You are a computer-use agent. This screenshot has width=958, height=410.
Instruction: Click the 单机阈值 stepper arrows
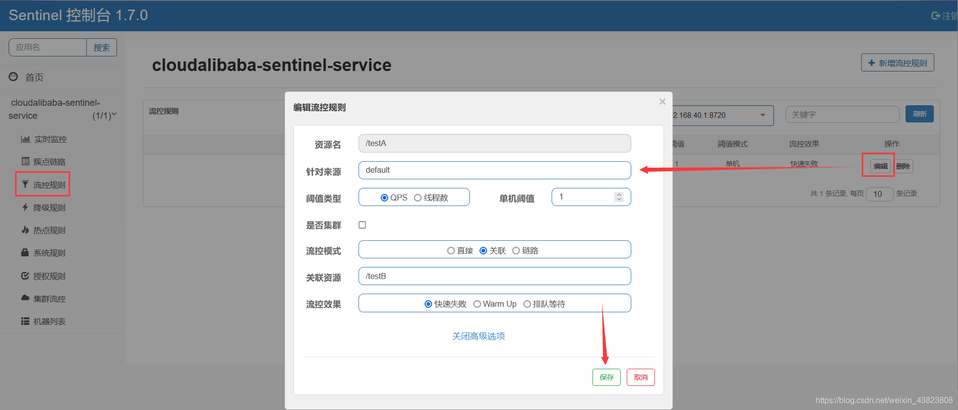coord(619,197)
